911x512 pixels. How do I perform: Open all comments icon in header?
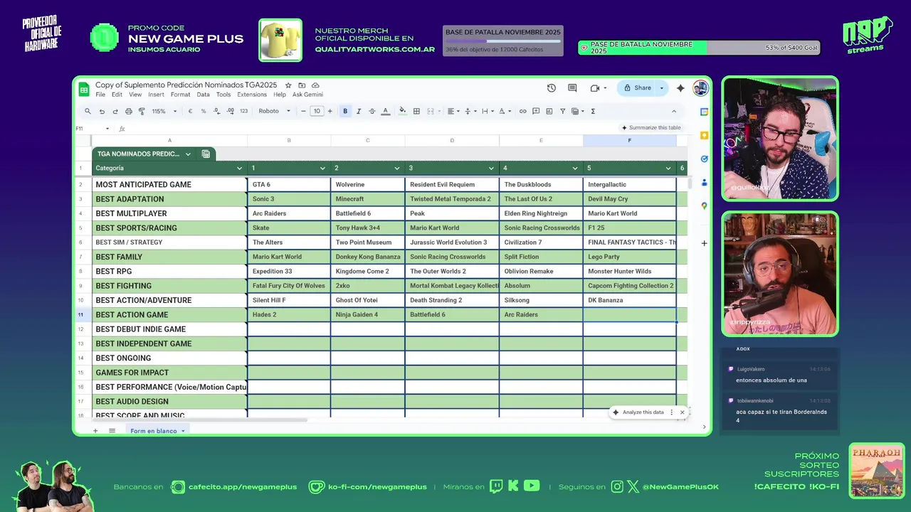click(572, 88)
